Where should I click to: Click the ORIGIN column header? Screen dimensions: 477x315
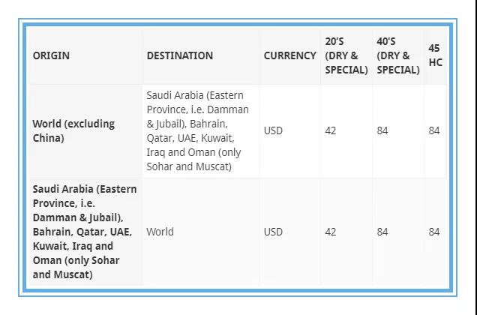tap(51, 55)
